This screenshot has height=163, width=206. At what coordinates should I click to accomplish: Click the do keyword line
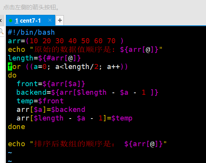point(12,75)
